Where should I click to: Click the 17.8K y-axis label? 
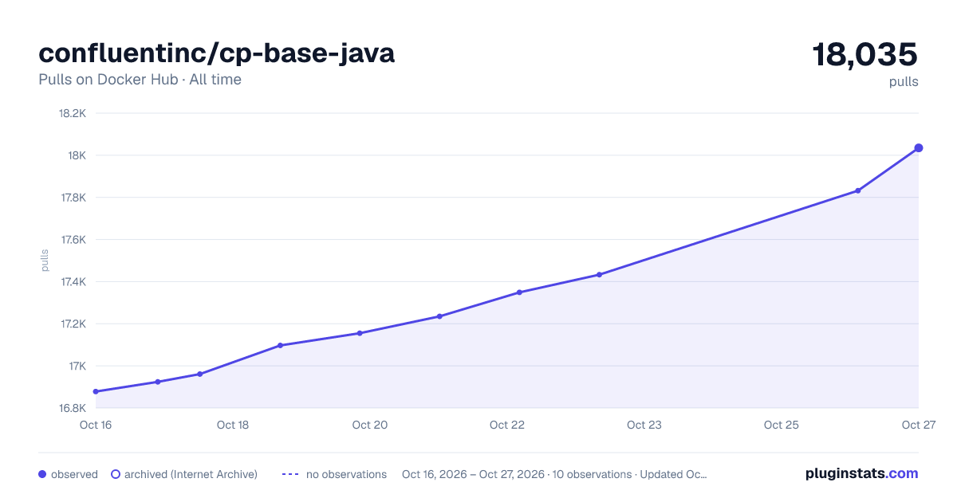72,198
